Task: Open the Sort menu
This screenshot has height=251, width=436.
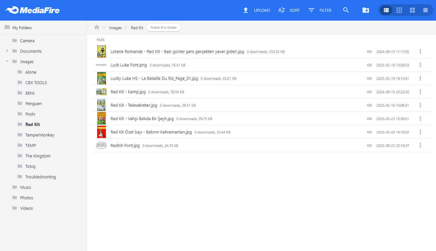Action: tap(289, 10)
